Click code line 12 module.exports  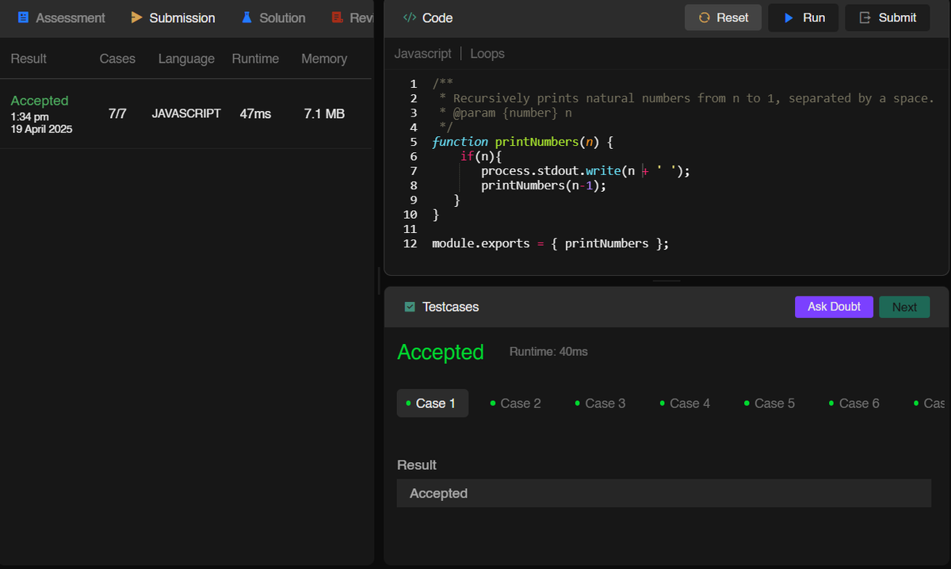pyautogui.click(x=550, y=243)
